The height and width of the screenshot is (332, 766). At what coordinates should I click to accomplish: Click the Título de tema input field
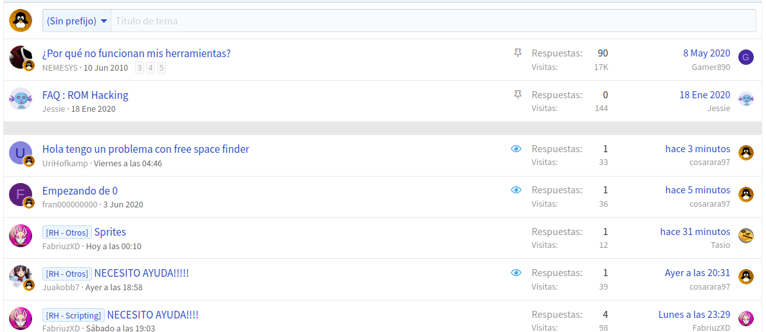[432, 21]
